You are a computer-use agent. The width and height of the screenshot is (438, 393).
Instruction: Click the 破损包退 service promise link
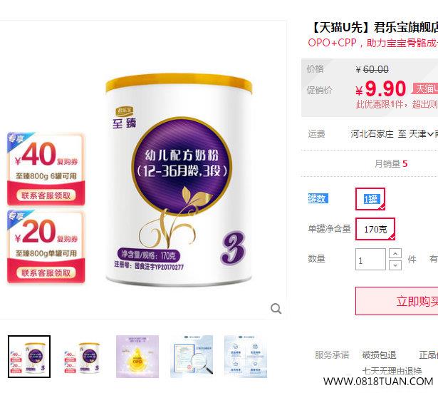379,355
